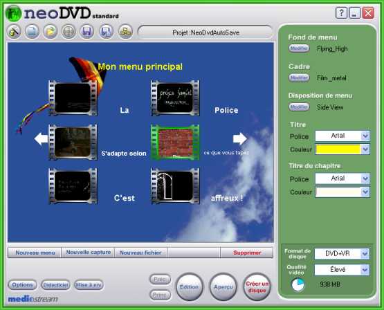Click the Créer un disque button
The image size is (384, 310).
click(257, 287)
